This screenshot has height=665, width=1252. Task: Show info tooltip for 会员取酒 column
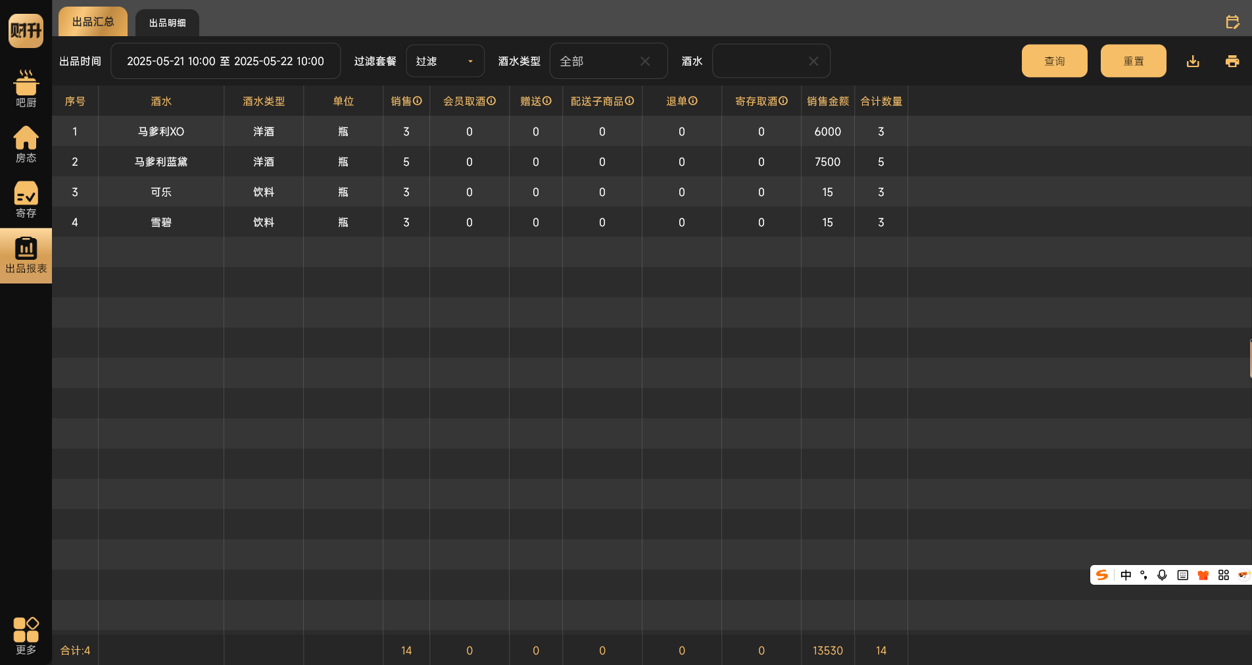point(491,101)
